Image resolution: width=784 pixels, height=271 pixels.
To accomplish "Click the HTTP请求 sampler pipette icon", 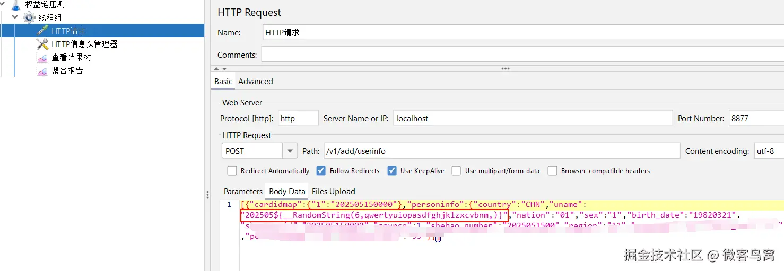I will pos(42,31).
